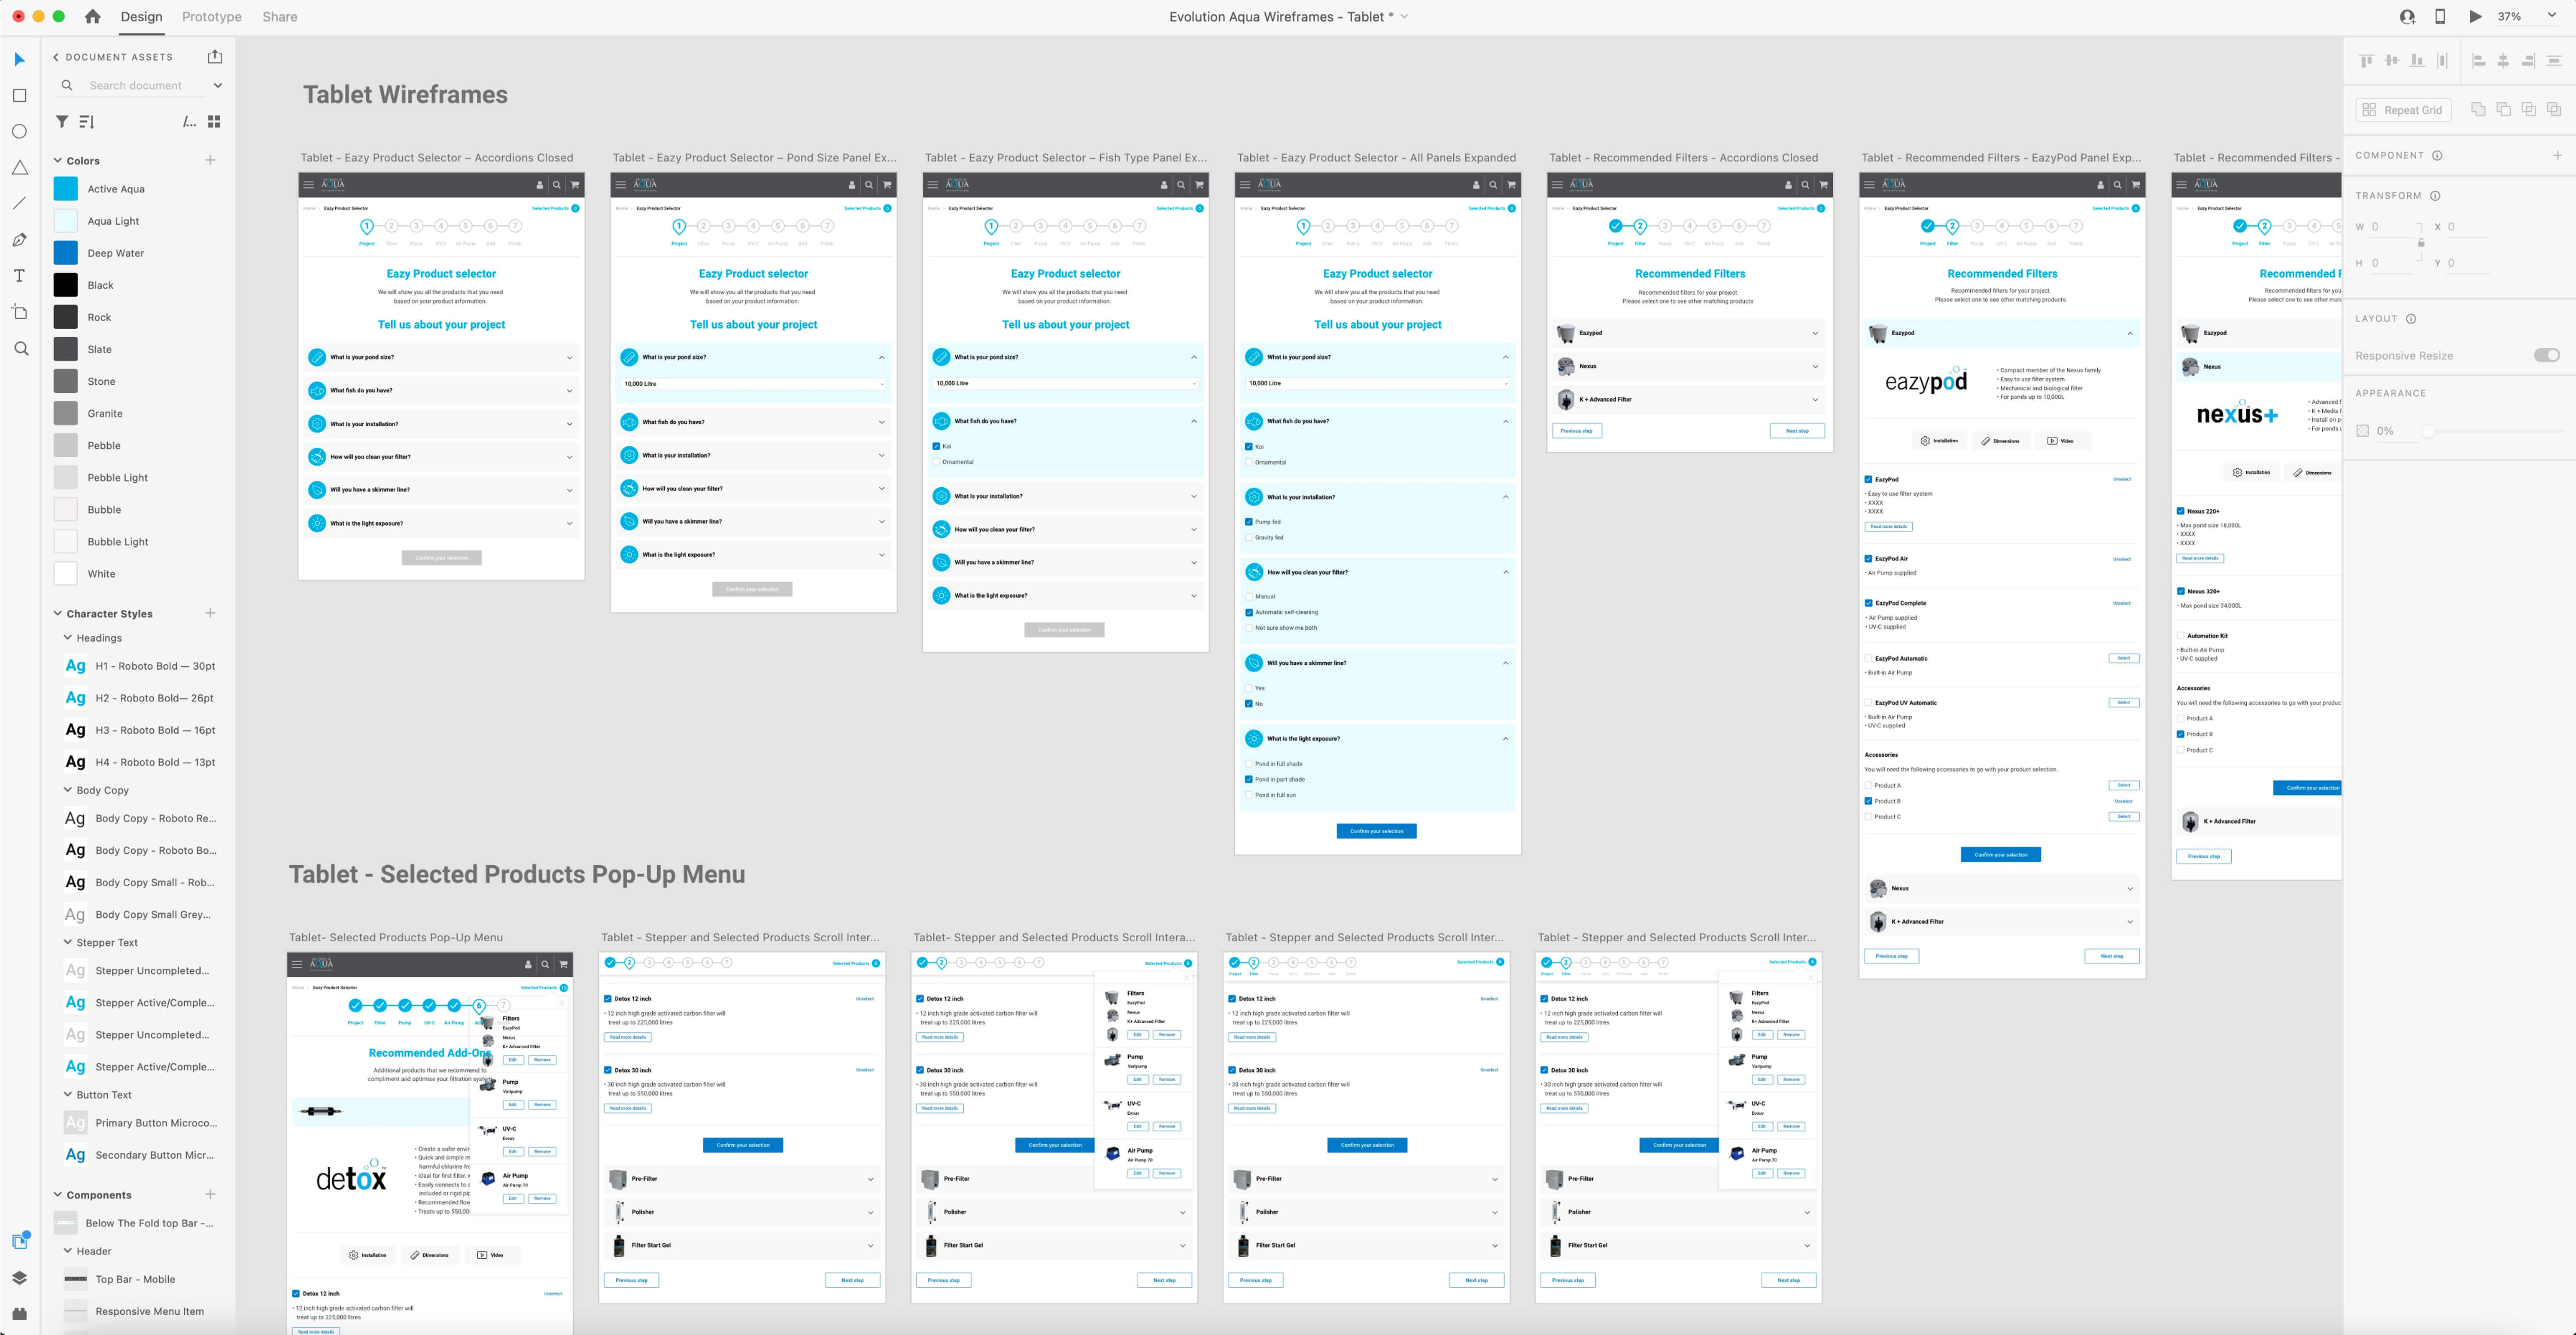Open the Share tab
This screenshot has height=1335, width=2576.
[280, 17]
